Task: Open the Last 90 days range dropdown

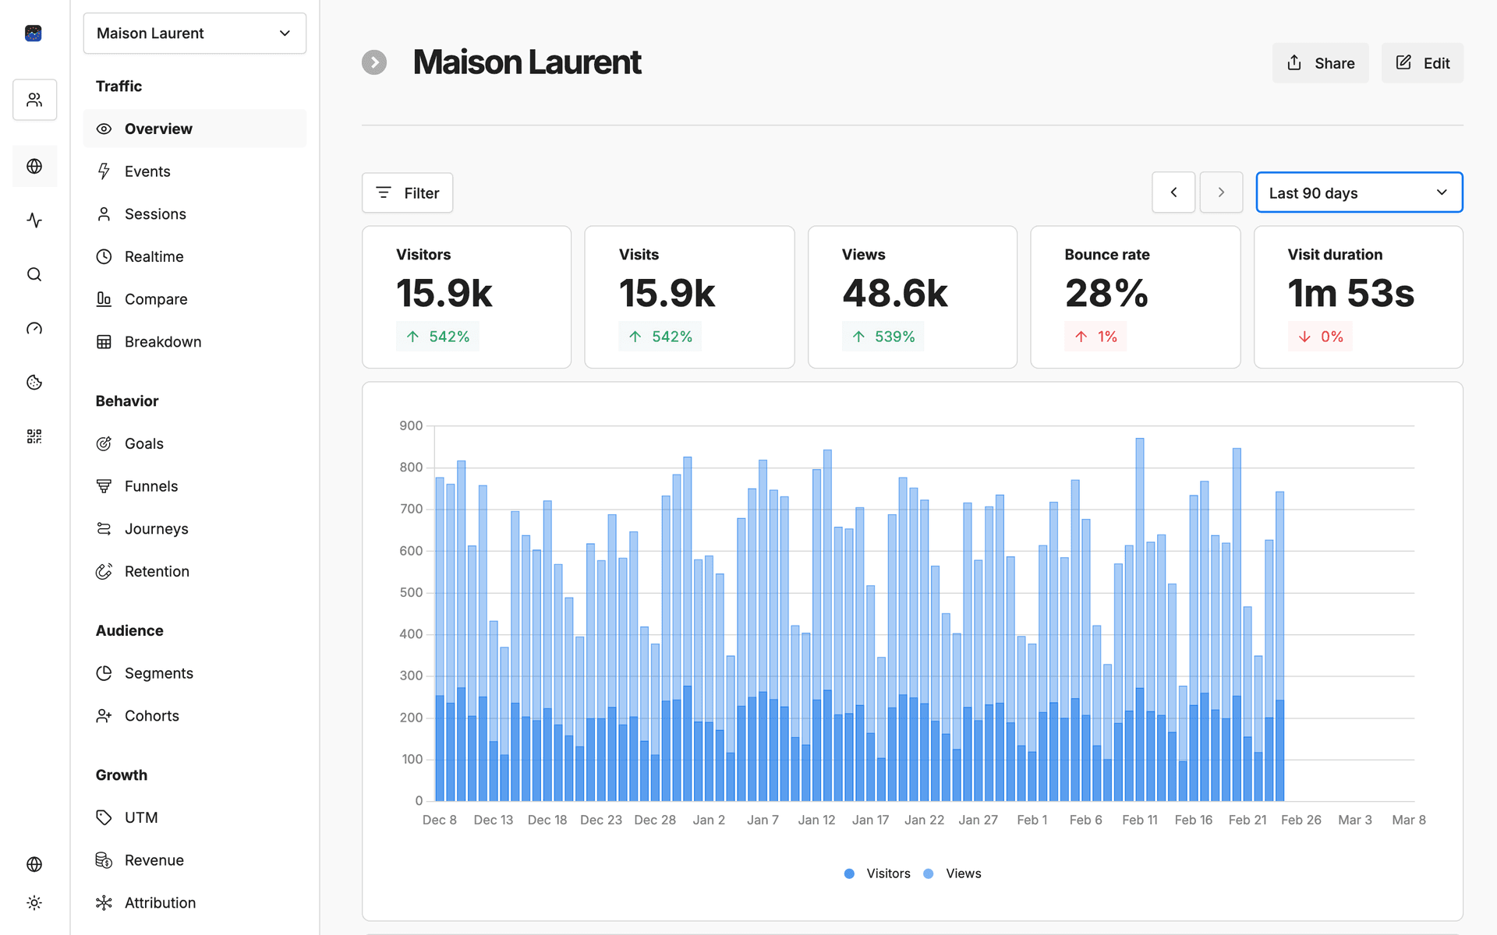Action: 1359,192
